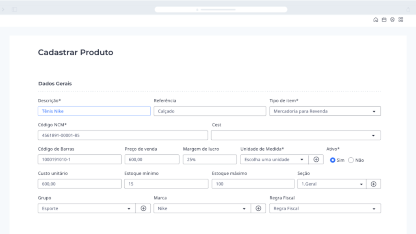Open the settings gear icon
The height and width of the screenshot is (234, 416).
392,19
